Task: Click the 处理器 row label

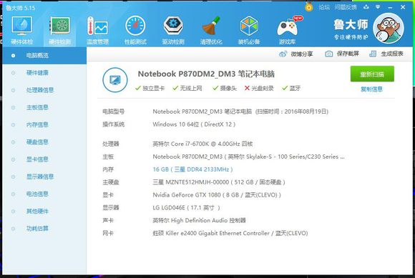Action: (x=111, y=144)
